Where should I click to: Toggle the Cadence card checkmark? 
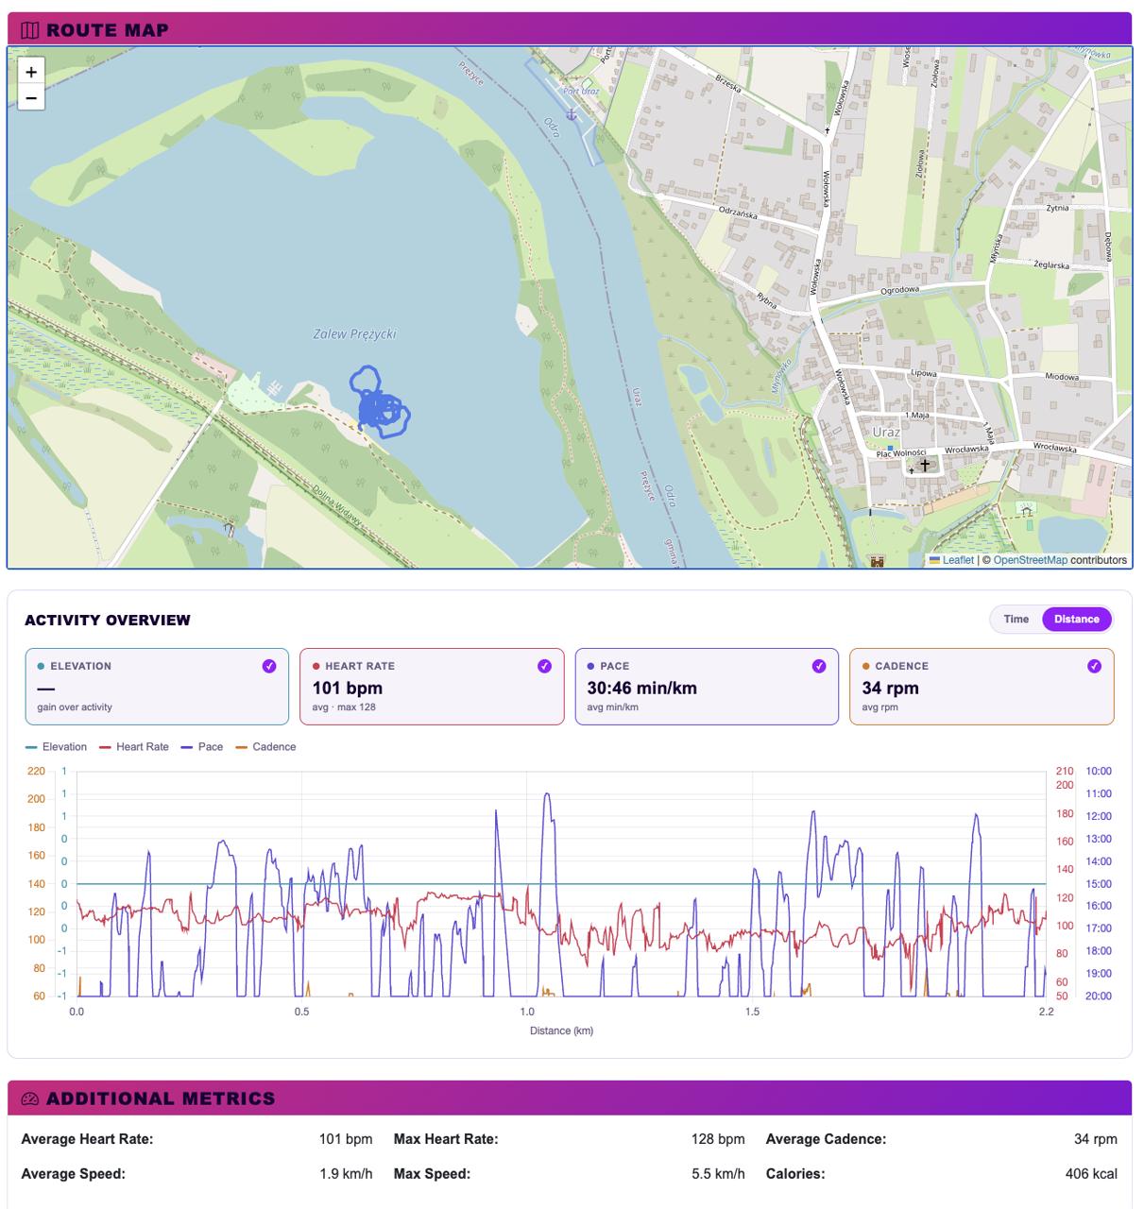(x=1094, y=666)
